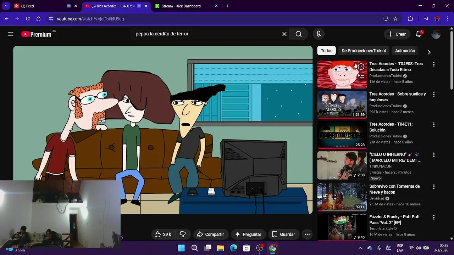Open 'Tres Acordes - Sobre sueños y taquiones' title
Screen dimensions: 454x255
pos(398,97)
